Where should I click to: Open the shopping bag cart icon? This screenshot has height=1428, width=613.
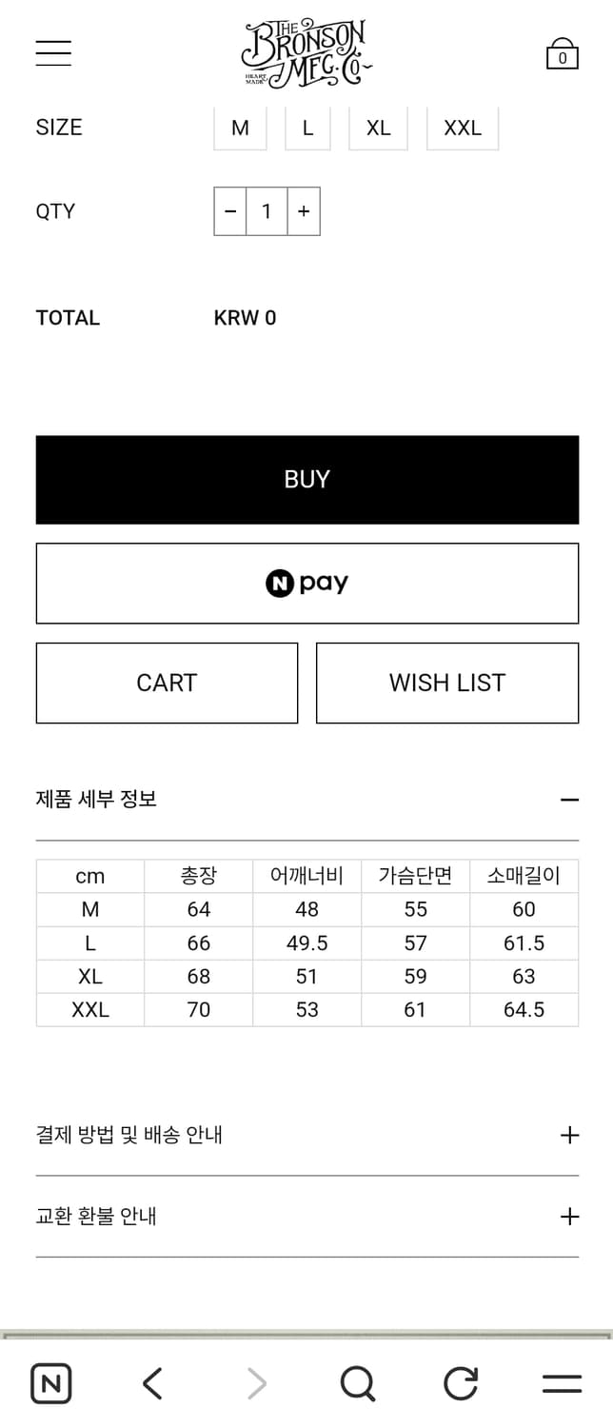pos(562,52)
